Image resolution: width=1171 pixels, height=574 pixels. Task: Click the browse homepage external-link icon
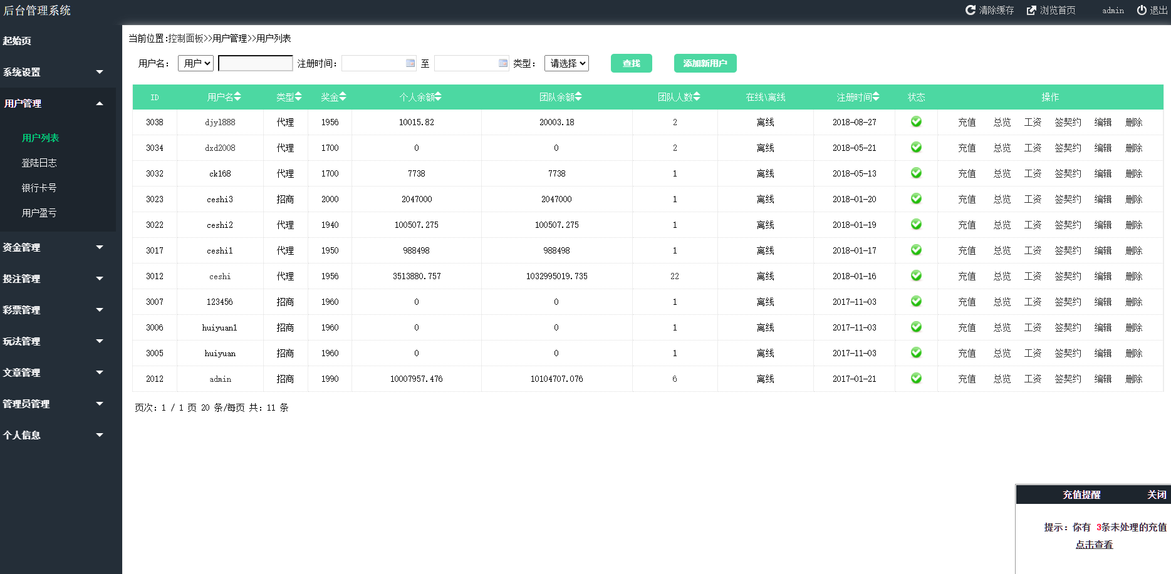(1031, 10)
